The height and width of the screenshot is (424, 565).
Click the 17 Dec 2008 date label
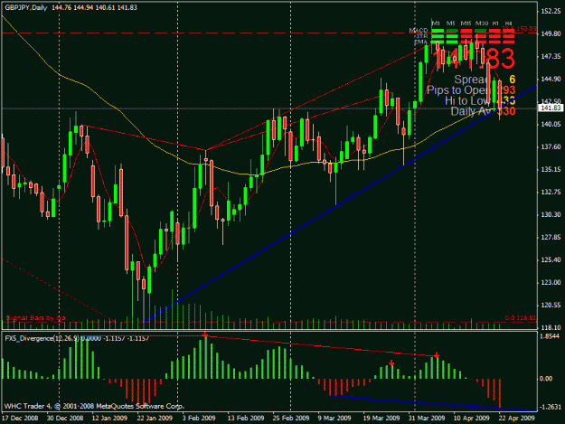coord(20,419)
